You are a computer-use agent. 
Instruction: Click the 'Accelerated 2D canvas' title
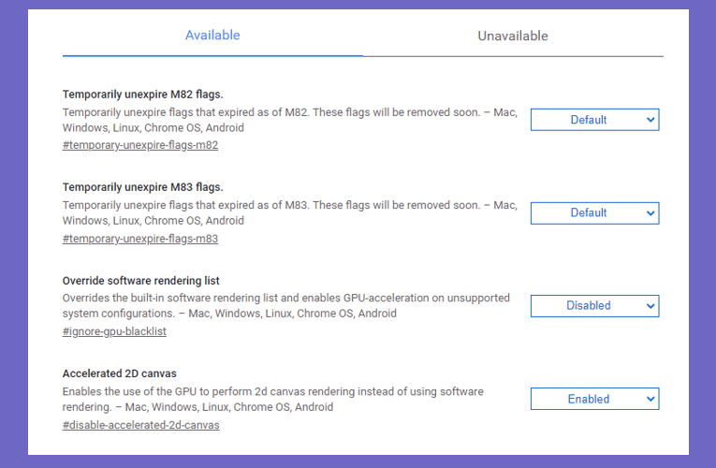(x=119, y=373)
